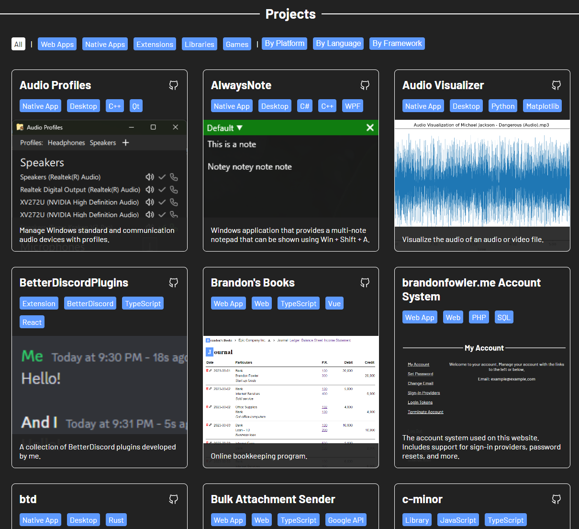Open the Audio Profiles window screenshot
The image size is (579, 529).
(x=100, y=185)
